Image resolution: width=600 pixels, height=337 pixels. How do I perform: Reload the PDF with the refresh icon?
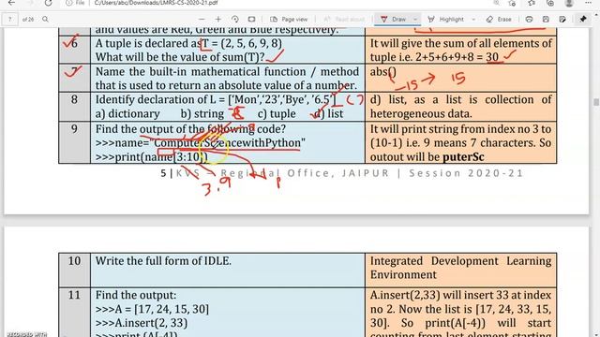click(48, 3)
